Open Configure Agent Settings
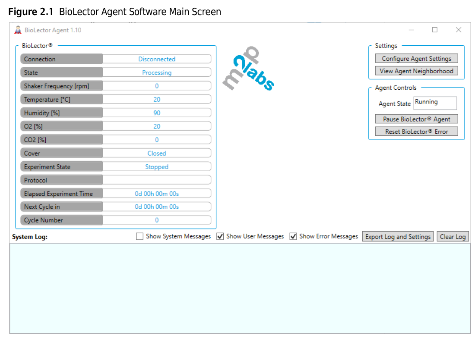Screen dimensions: 475x345 [x=416, y=58]
